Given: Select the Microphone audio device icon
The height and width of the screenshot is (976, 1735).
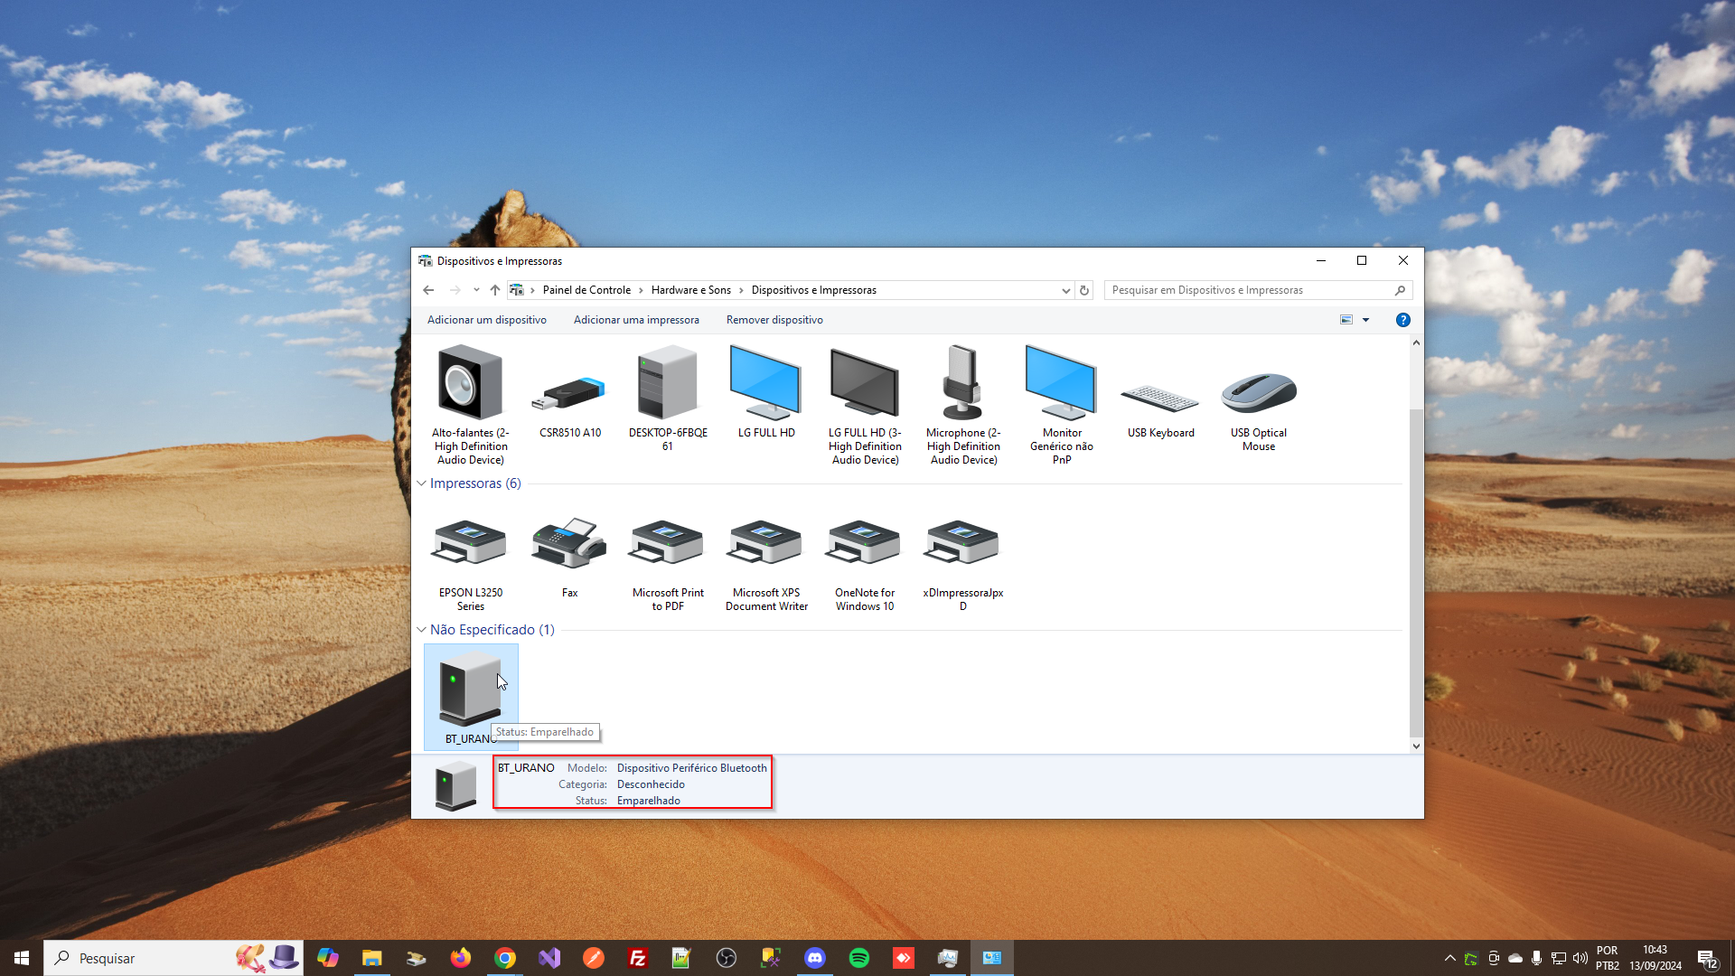Looking at the screenshot, I should point(962,383).
